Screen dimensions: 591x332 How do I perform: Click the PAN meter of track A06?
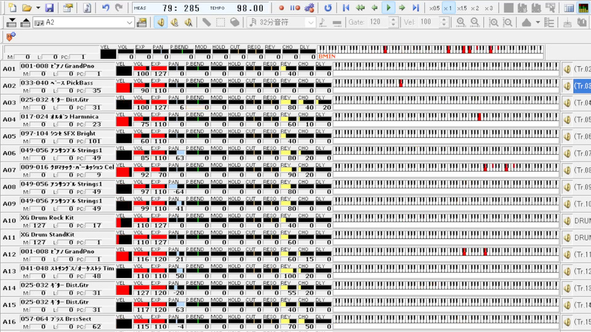[x=176, y=153]
